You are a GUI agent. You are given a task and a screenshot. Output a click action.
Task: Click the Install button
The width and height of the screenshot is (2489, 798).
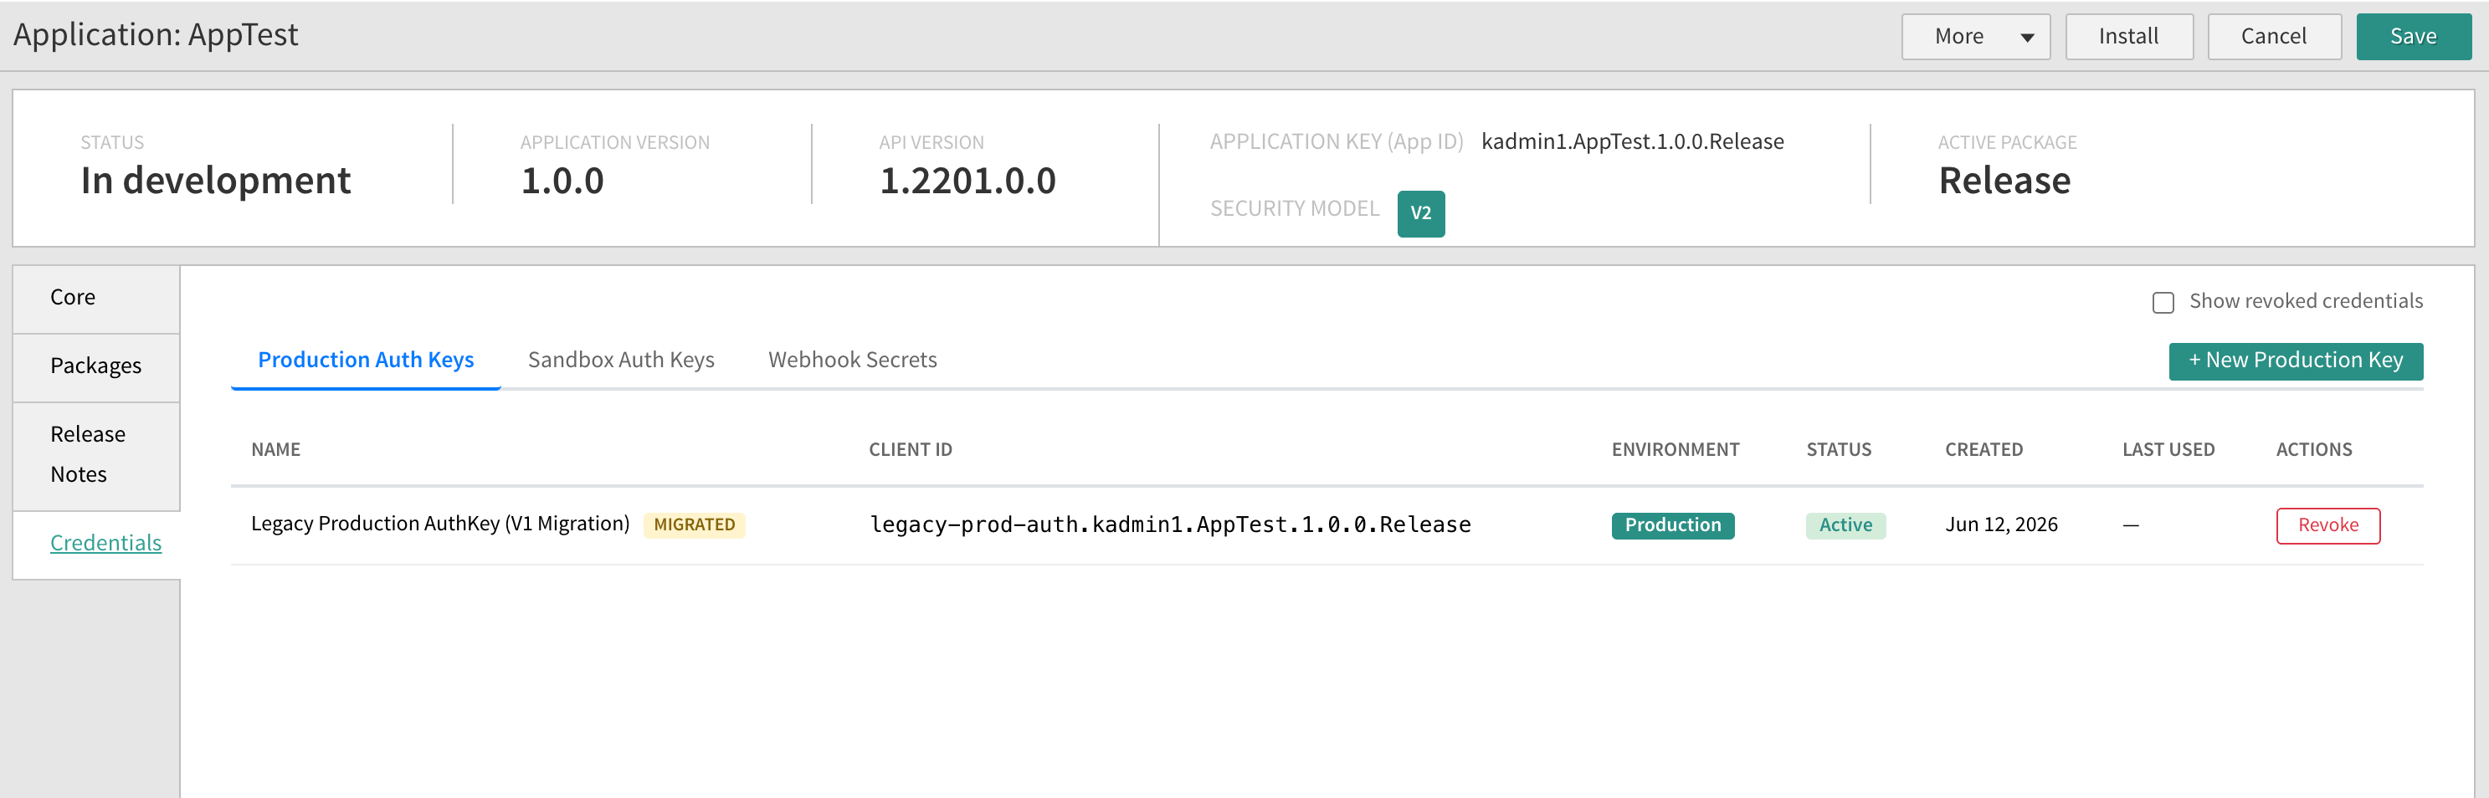2128,37
